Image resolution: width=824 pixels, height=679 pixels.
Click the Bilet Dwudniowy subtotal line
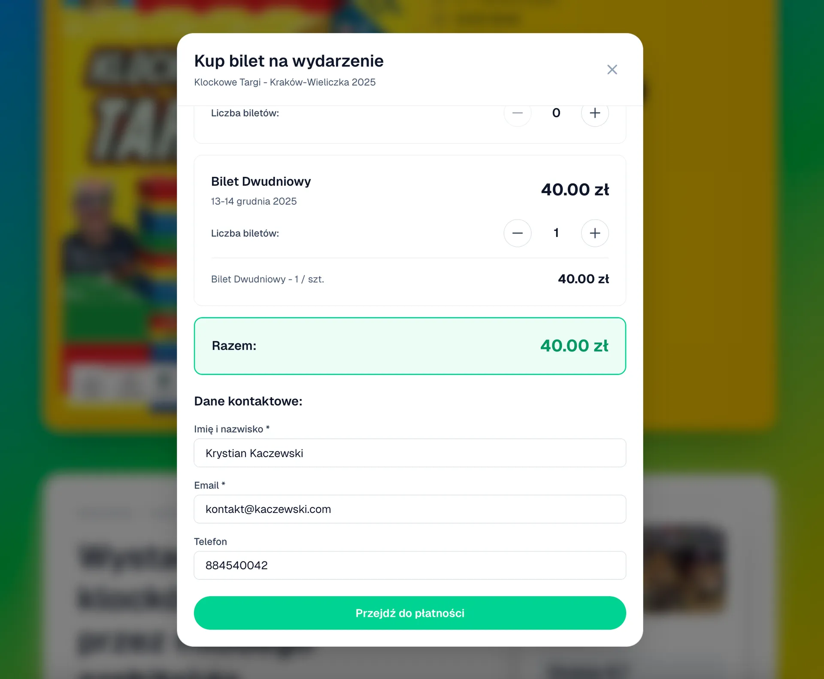point(267,279)
